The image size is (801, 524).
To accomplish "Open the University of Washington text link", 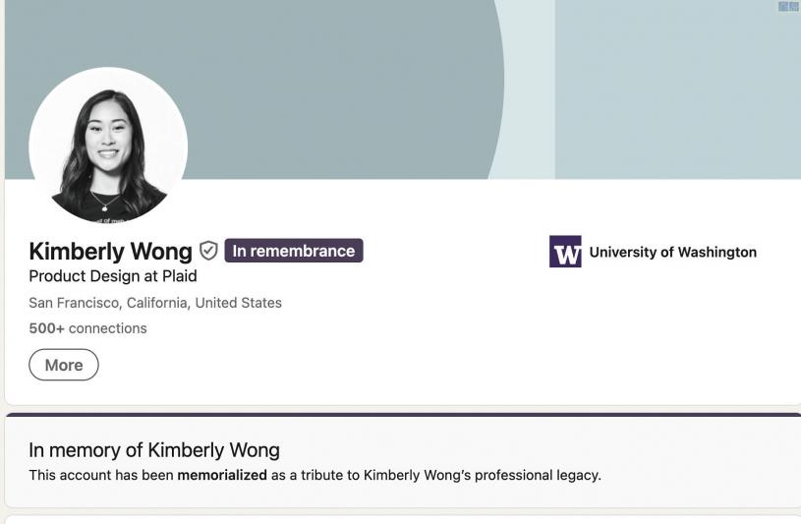I will pyautogui.click(x=673, y=252).
